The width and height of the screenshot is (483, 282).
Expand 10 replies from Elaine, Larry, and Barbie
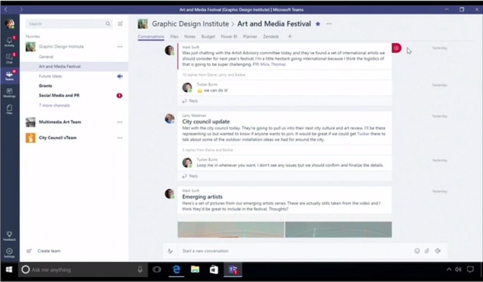coord(213,75)
